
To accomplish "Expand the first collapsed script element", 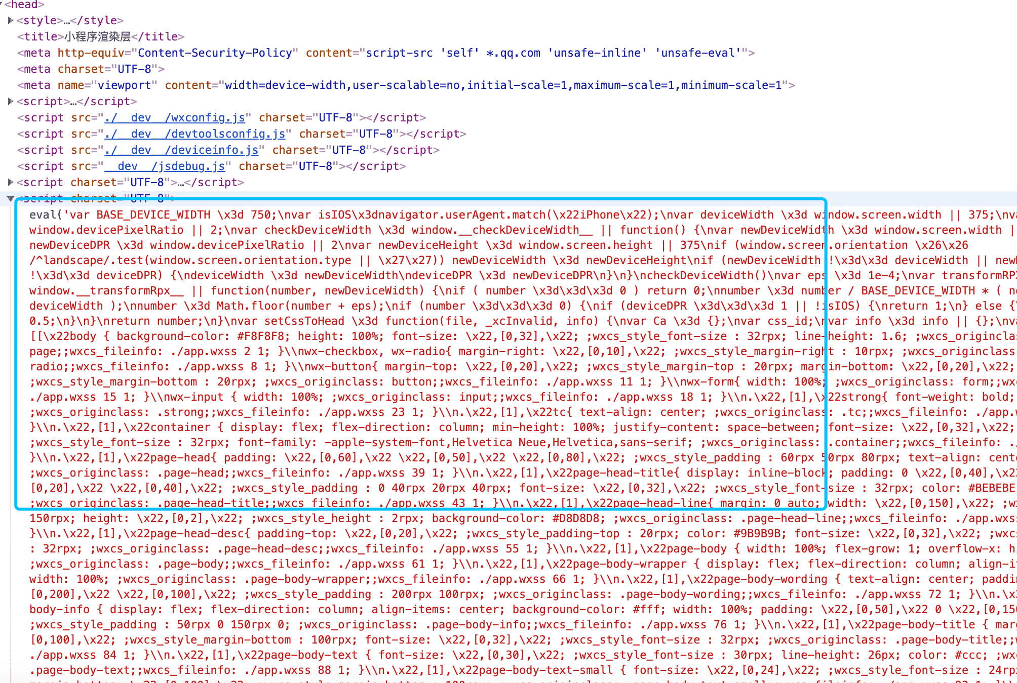I will [11, 102].
